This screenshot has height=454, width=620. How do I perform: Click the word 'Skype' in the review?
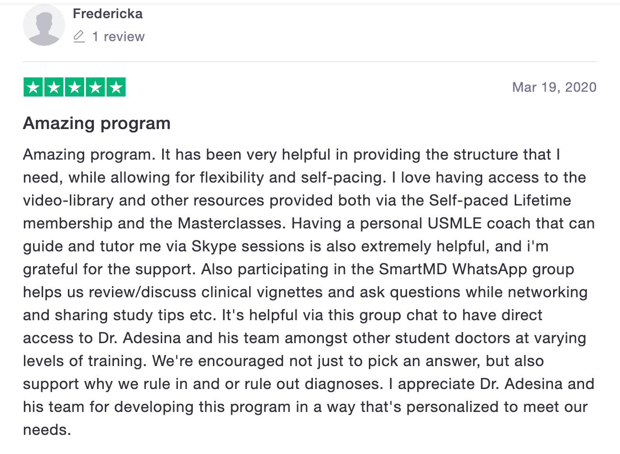(x=213, y=246)
